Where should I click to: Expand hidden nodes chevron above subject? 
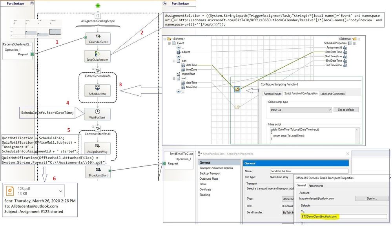coord(179,47)
